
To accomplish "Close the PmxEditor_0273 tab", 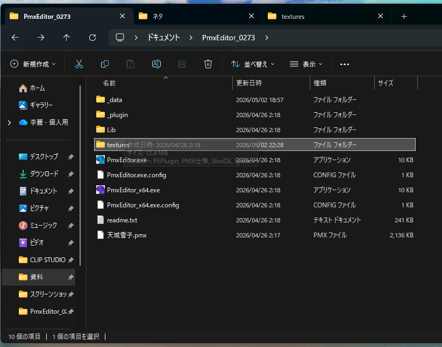I will pos(123,16).
